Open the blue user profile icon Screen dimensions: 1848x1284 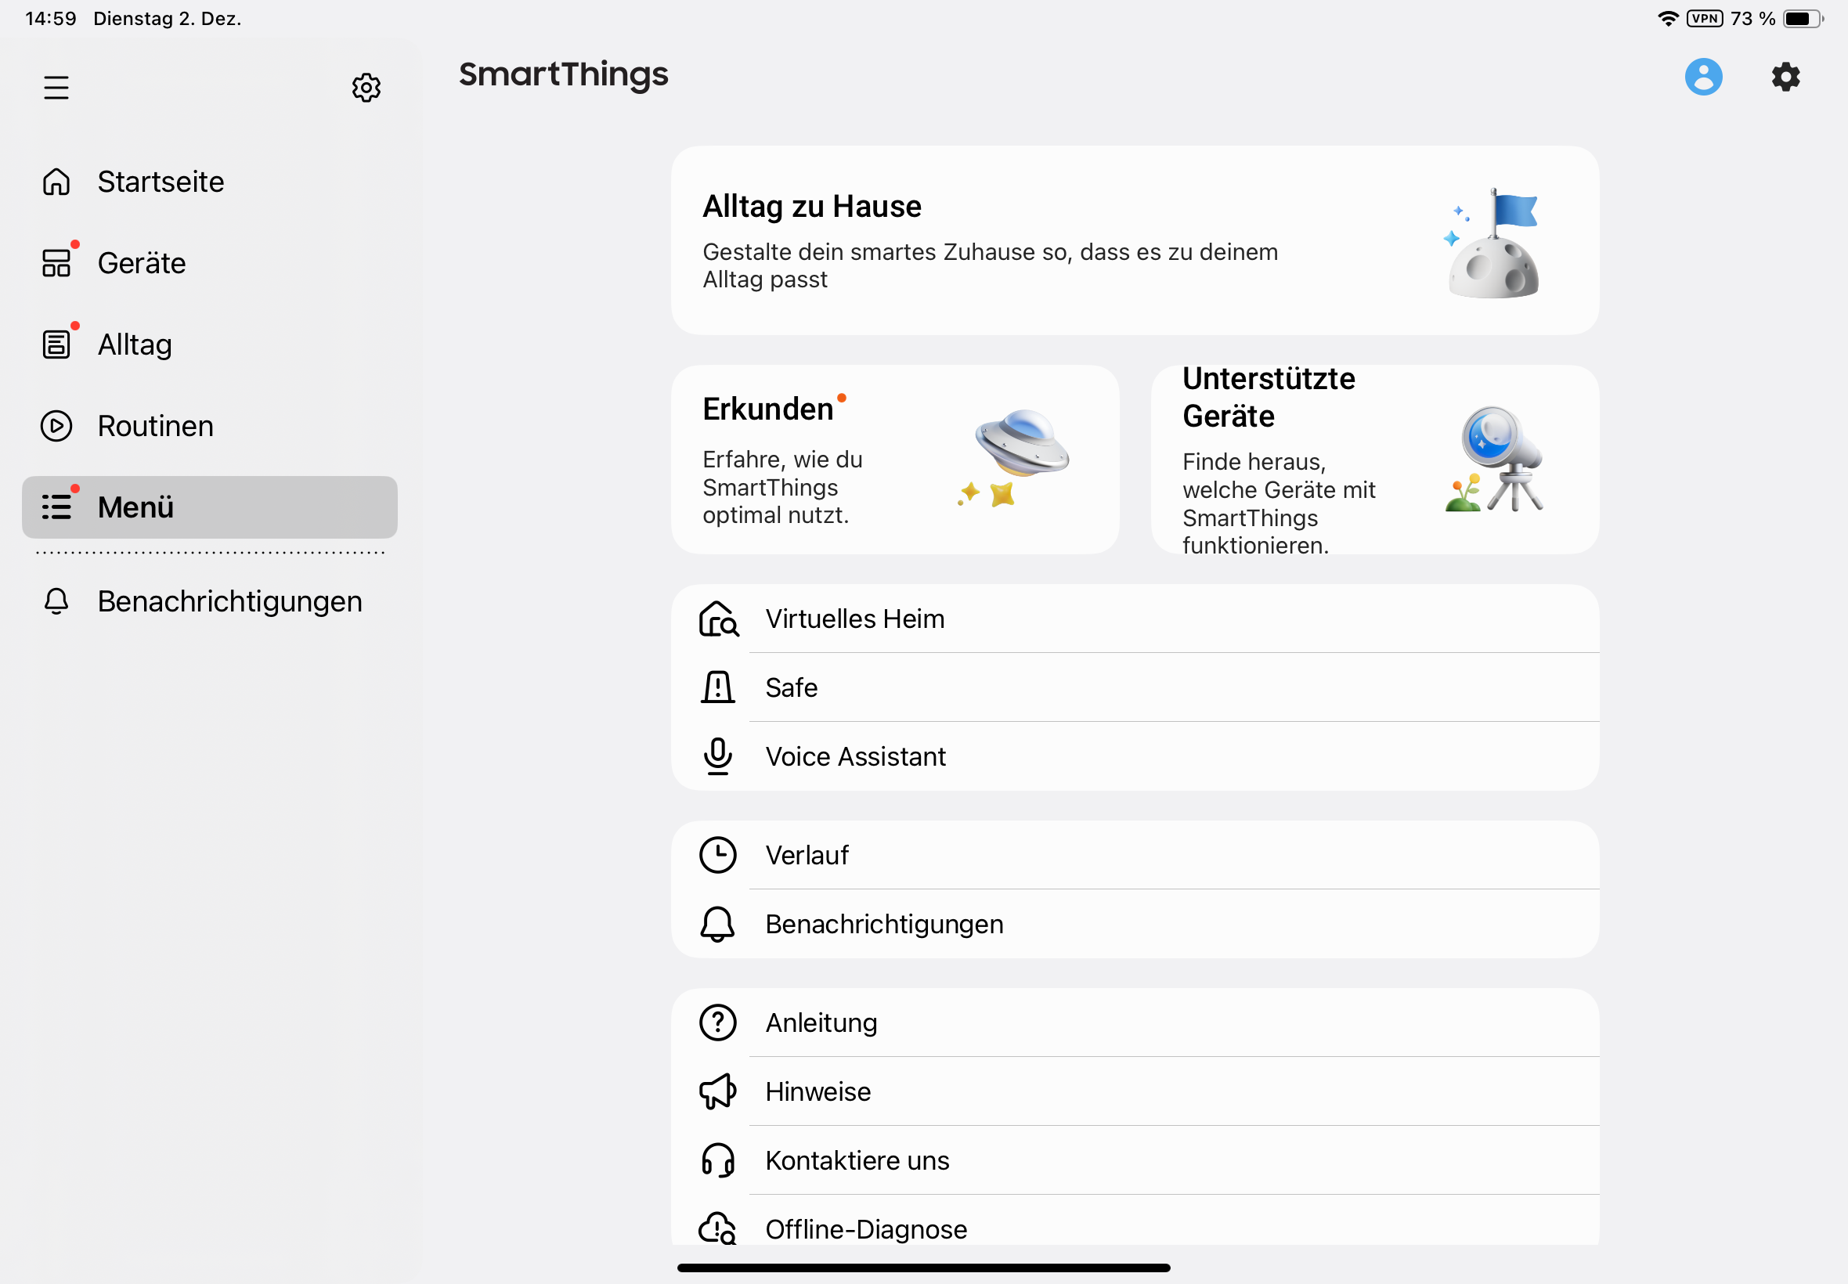pos(1703,78)
